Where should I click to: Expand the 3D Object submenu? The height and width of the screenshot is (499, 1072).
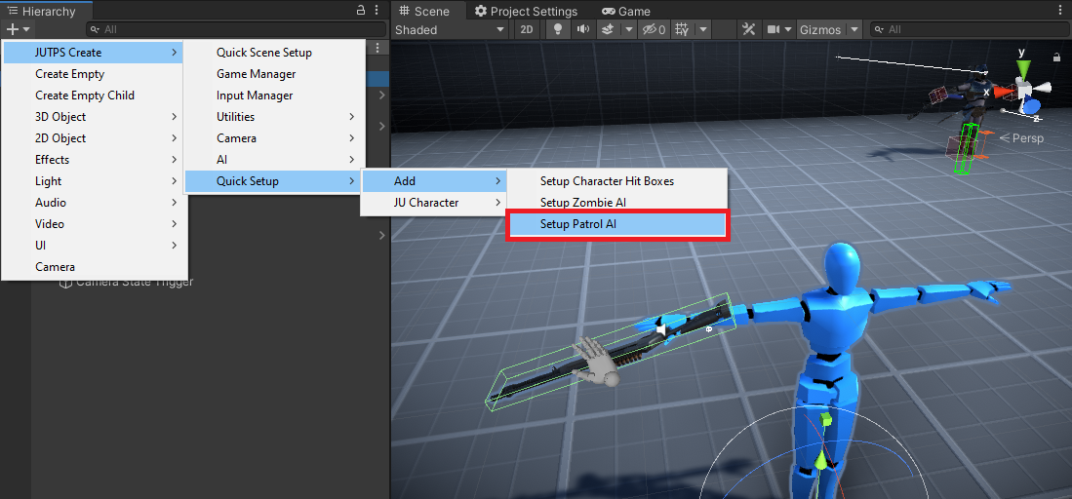click(x=93, y=117)
